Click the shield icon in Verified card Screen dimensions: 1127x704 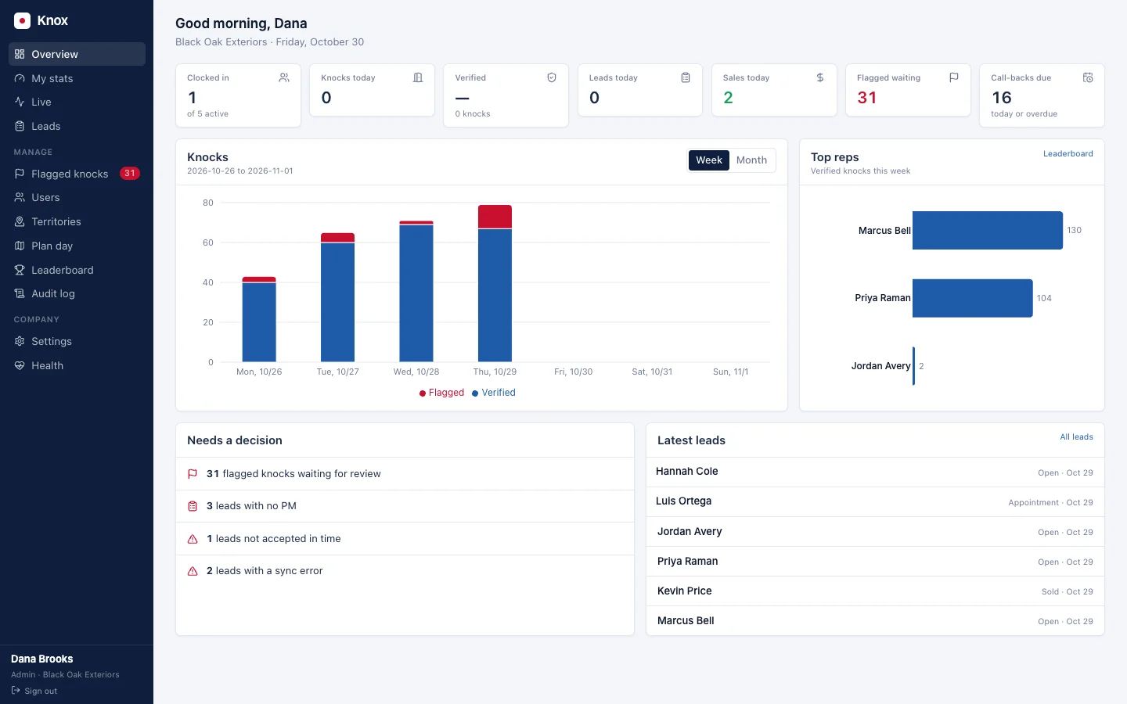(552, 77)
